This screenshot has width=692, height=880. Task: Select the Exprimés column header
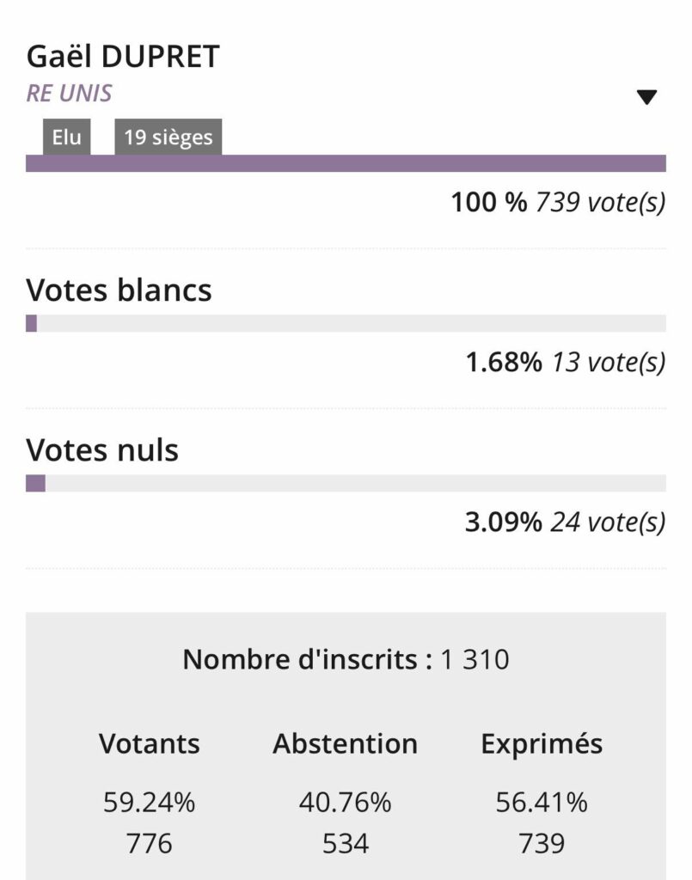pyautogui.click(x=542, y=743)
